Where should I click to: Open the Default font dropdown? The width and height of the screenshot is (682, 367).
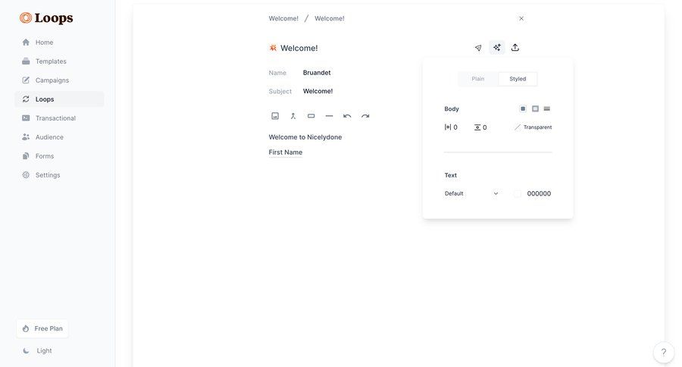coord(471,193)
